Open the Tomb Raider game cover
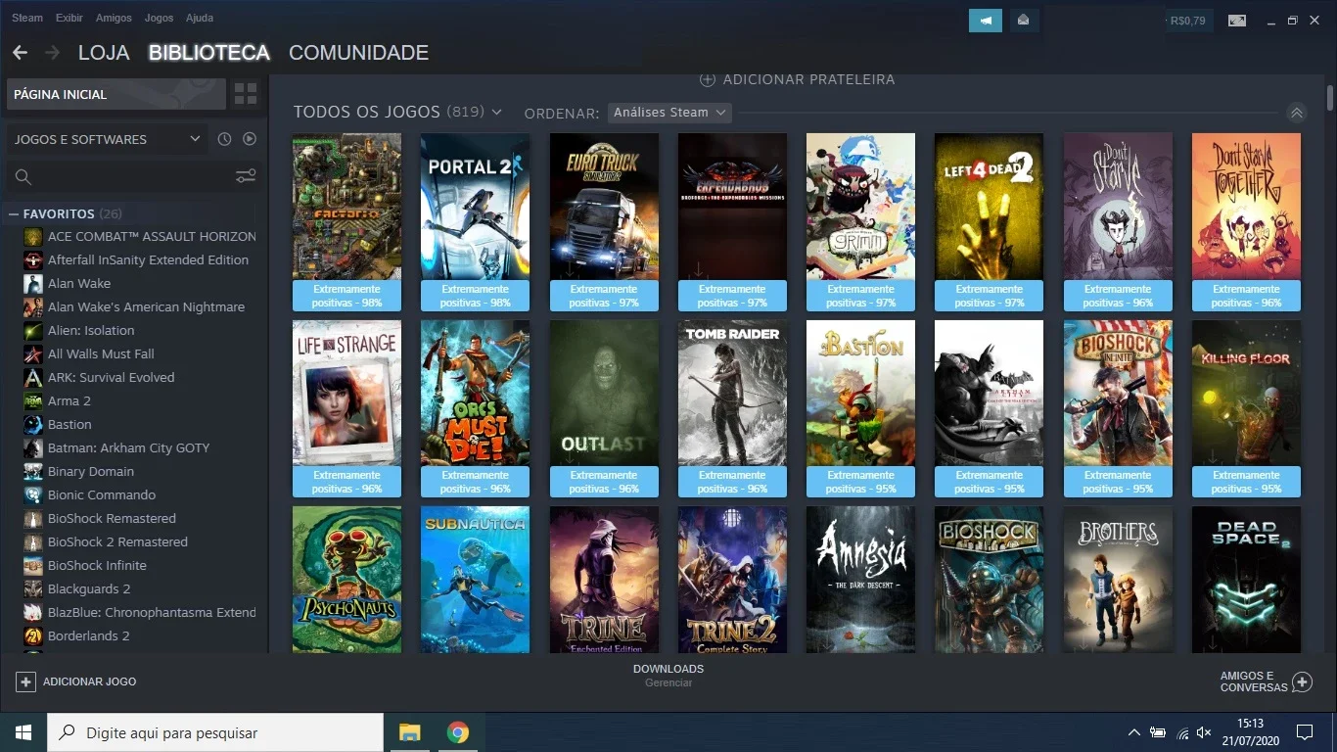 pos(732,393)
